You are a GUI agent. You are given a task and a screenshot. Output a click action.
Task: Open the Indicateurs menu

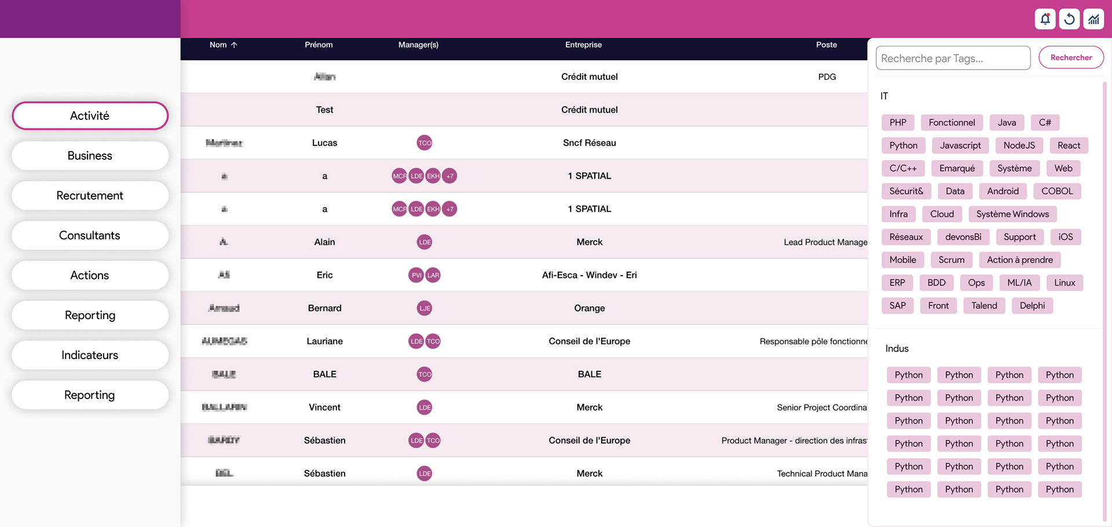[x=90, y=355]
